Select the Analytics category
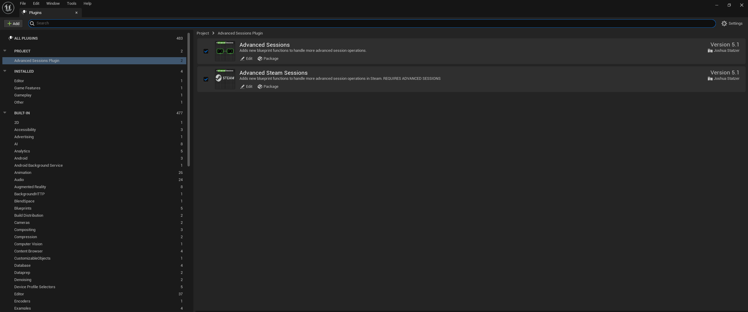The width and height of the screenshot is (748, 312). 94,151
